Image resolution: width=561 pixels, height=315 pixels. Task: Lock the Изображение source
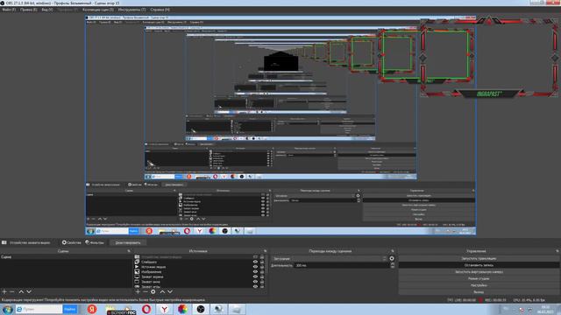point(262,272)
